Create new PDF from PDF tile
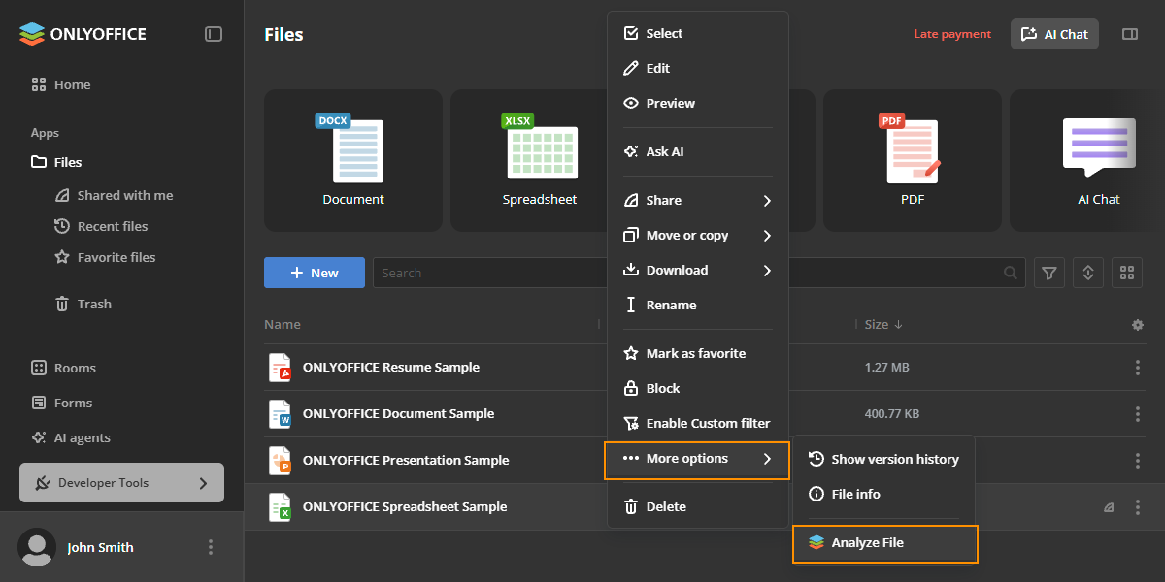Image resolution: width=1165 pixels, height=582 pixels. coord(913,161)
